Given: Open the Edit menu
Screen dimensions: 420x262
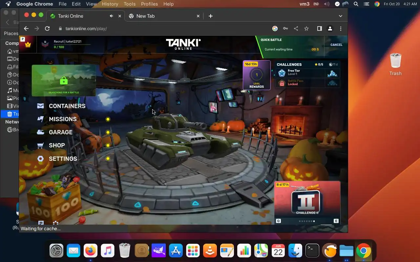Looking at the screenshot, I should [x=76, y=4].
